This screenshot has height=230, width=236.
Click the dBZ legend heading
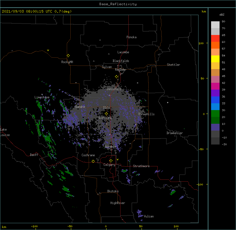pos(222,14)
